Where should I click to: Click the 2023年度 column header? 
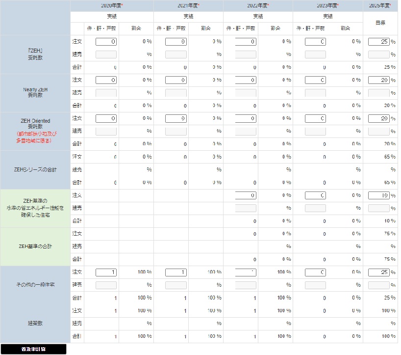pyautogui.click(x=328, y=5)
